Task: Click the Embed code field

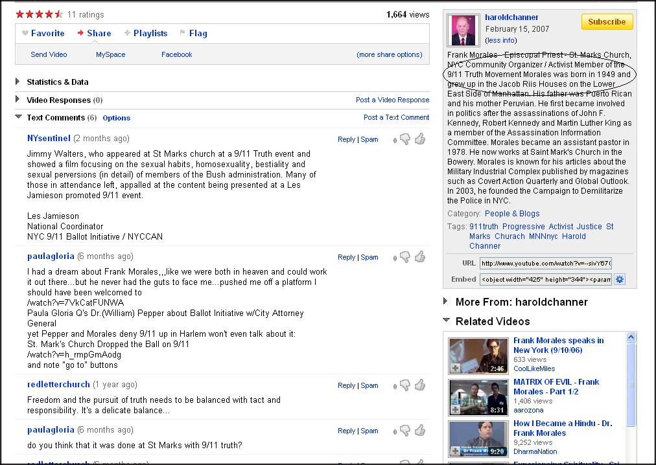Action: 546,279
